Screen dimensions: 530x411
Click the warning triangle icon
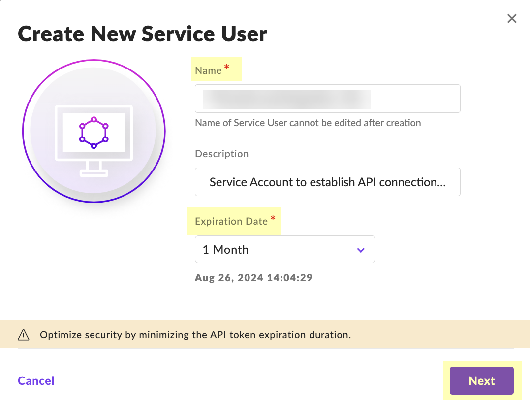click(24, 335)
